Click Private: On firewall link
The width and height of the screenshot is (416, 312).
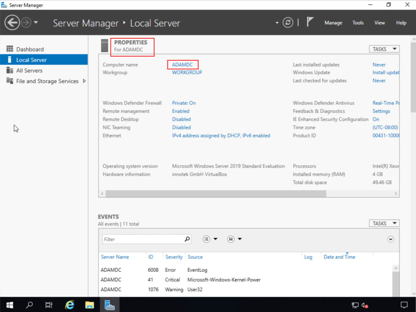[183, 103]
